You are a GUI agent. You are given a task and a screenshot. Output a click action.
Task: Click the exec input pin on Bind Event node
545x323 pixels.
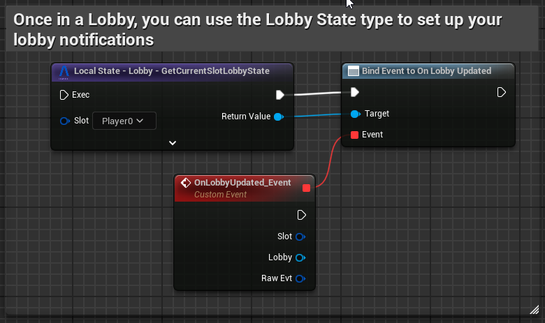[x=354, y=92]
